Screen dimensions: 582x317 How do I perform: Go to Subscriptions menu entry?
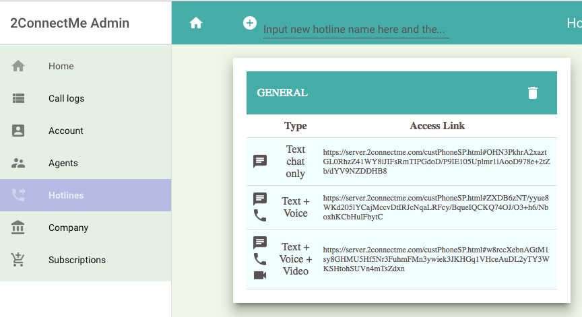[x=77, y=260]
